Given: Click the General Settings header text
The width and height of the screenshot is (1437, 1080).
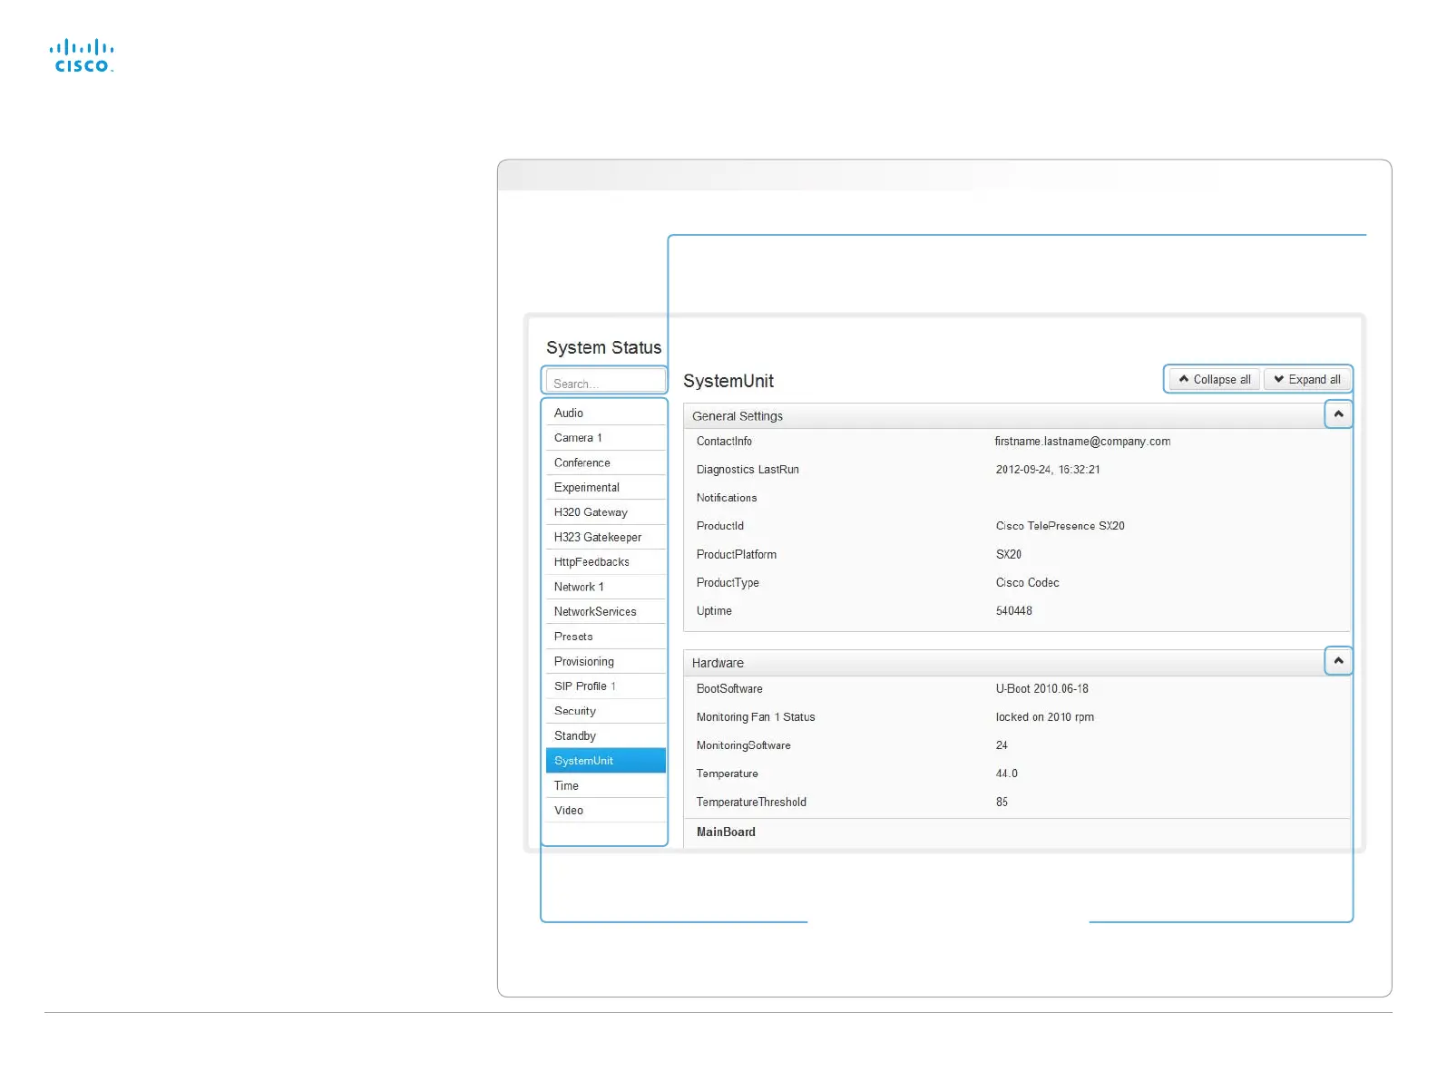Looking at the screenshot, I should pos(737,416).
